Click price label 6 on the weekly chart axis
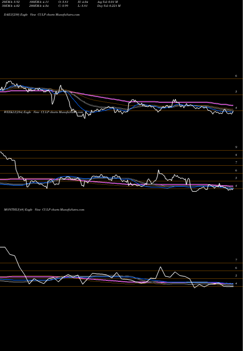The width and height of the screenshot is (243, 351). pos(236,171)
